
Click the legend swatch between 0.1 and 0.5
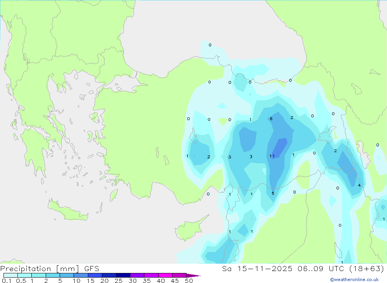(10, 275)
